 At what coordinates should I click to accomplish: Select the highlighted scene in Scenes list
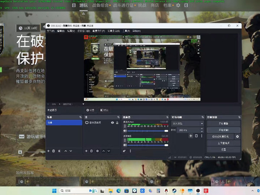click(x=64, y=123)
